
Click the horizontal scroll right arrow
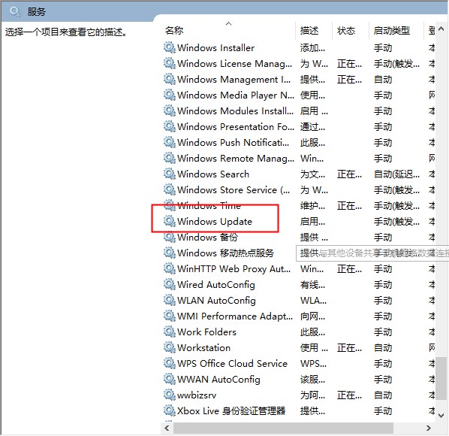[x=429, y=428]
